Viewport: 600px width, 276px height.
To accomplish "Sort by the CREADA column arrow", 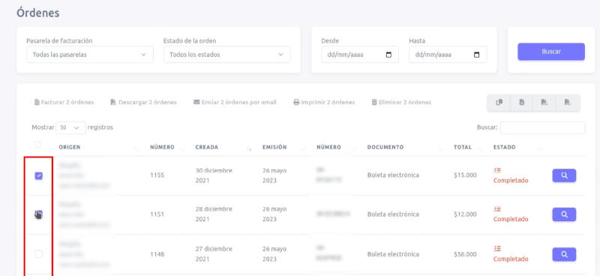I will coord(250,148).
